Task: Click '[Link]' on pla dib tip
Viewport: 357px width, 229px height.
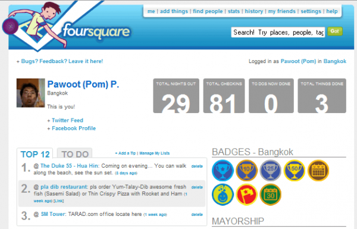Action: click(x=59, y=201)
